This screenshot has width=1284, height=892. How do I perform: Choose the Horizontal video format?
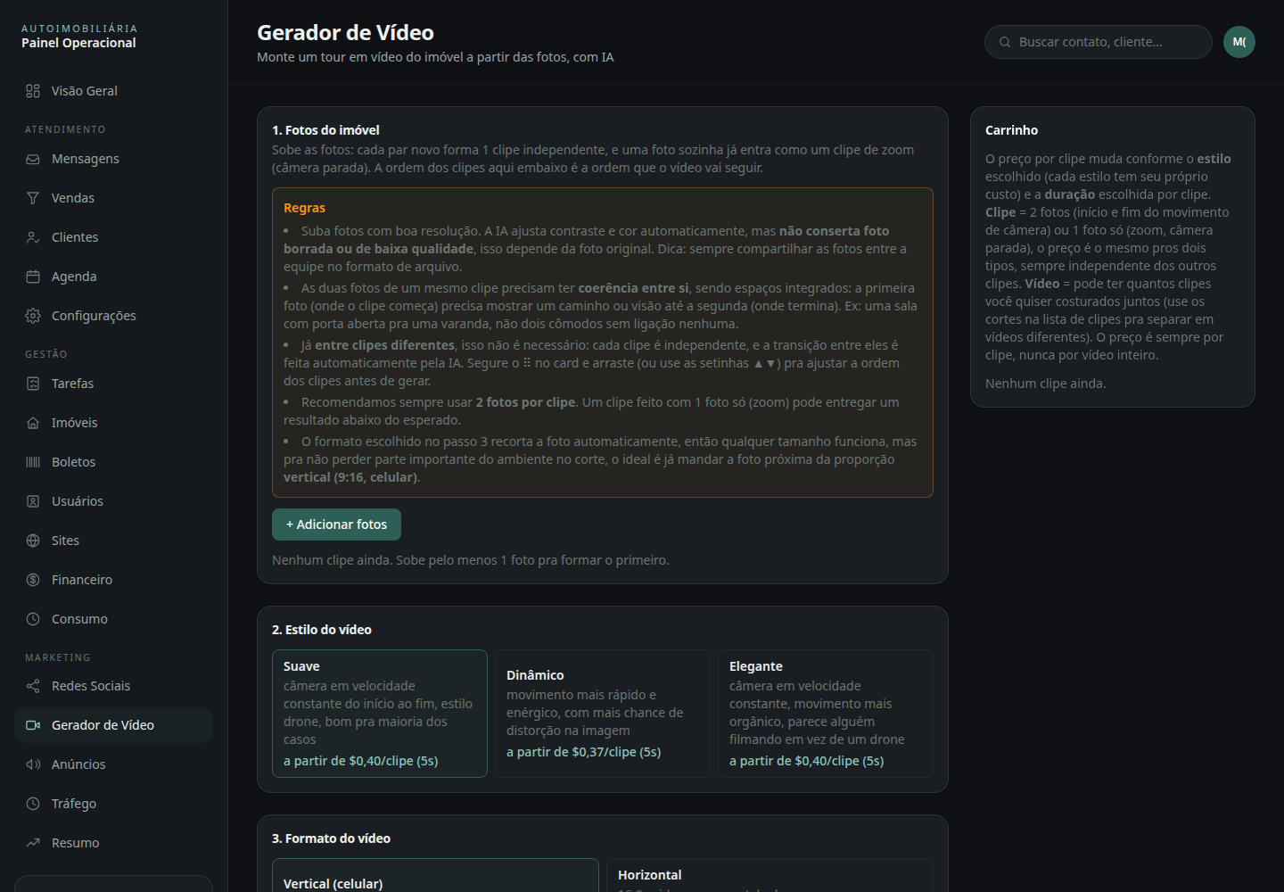tap(770, 875)
